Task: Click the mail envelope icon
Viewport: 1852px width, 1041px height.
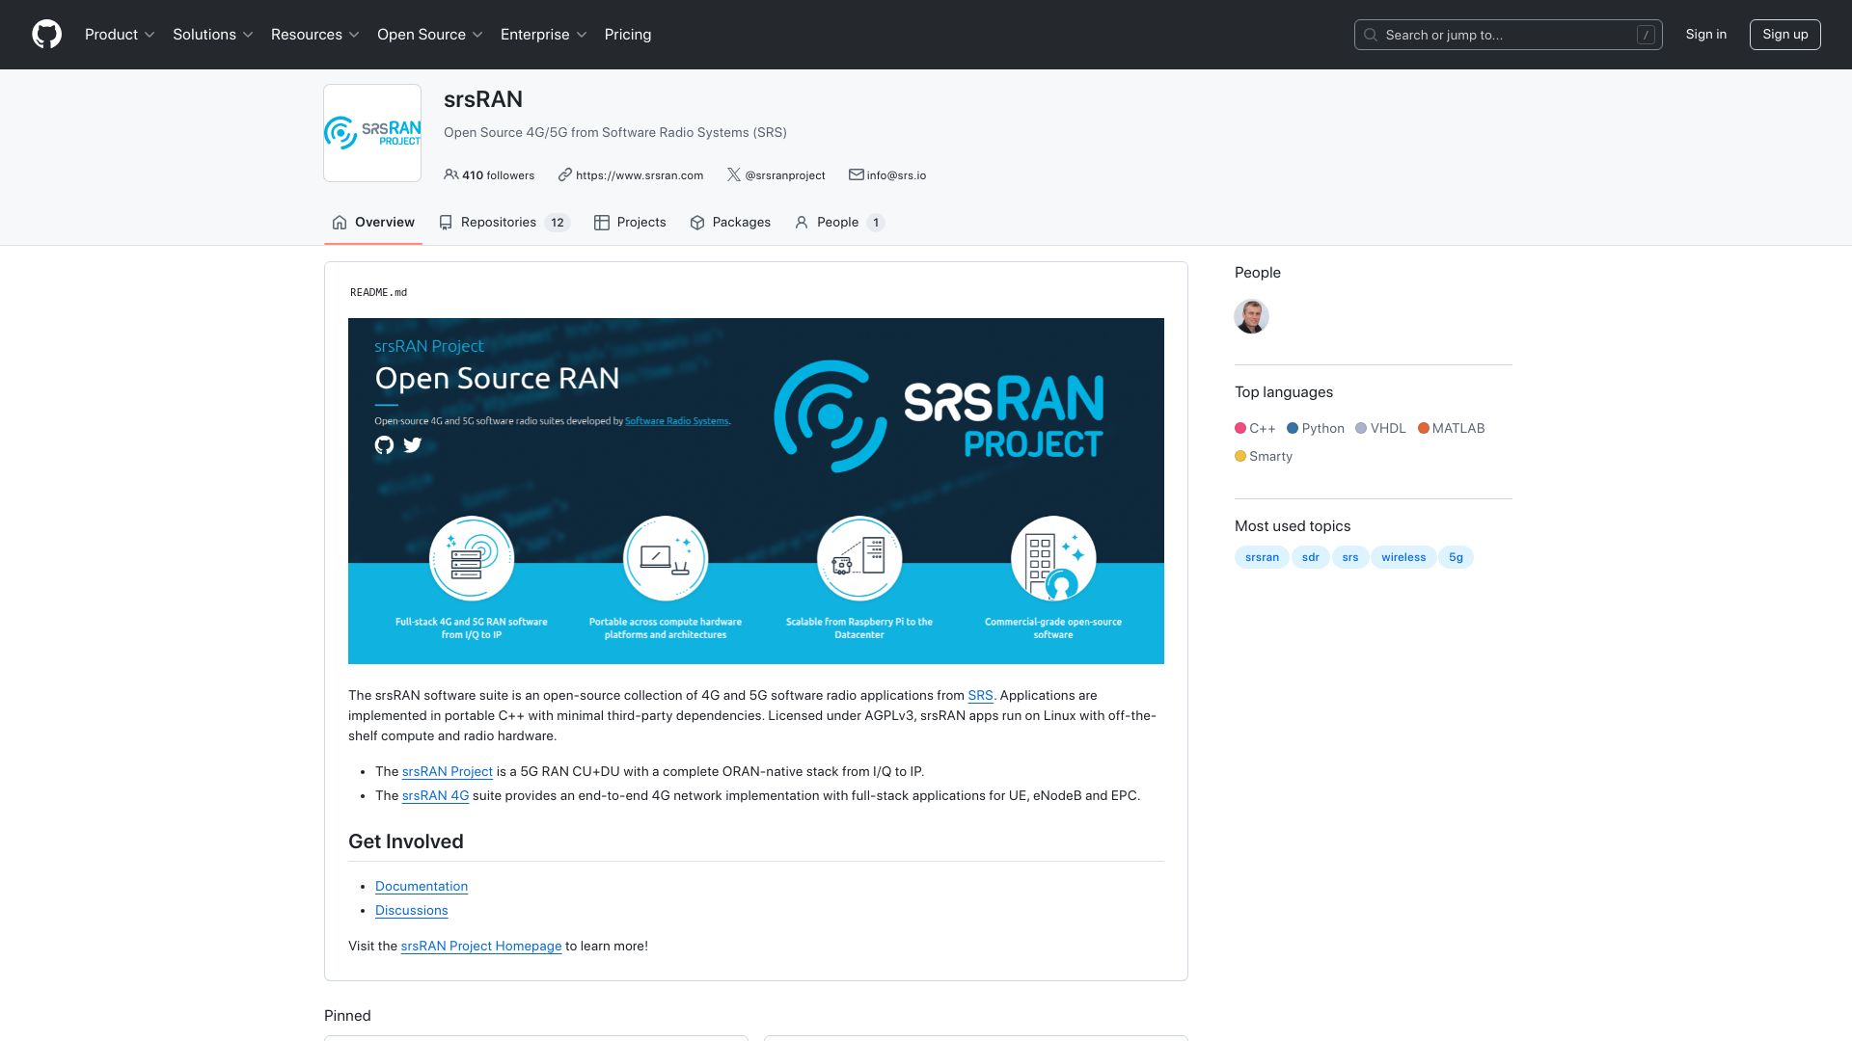Action: (856, 174)
